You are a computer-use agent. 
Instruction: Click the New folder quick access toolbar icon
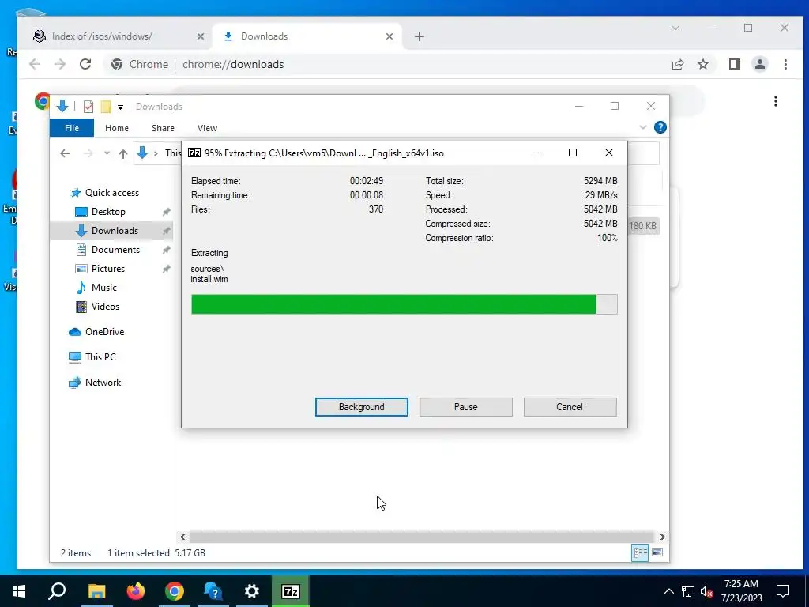(106, 107)
